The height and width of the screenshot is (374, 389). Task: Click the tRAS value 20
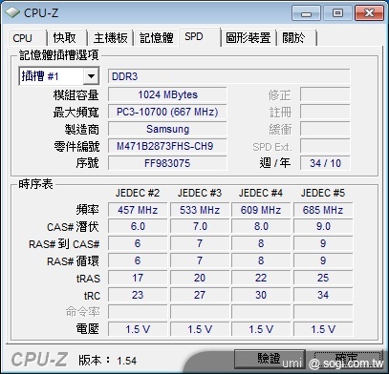(200, 278)
